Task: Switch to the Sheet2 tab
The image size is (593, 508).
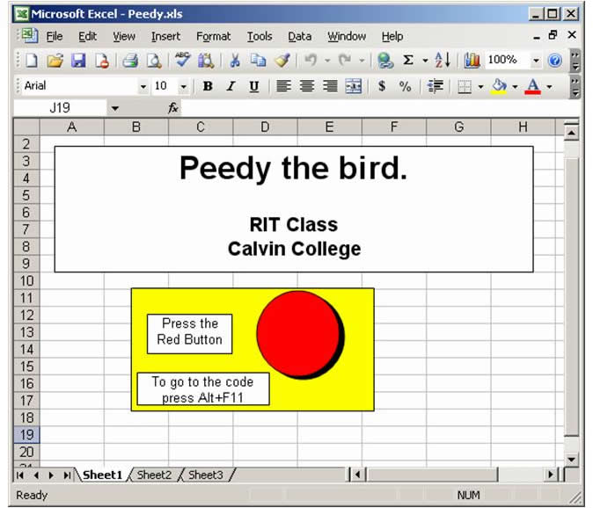Action: pos(154,475)
